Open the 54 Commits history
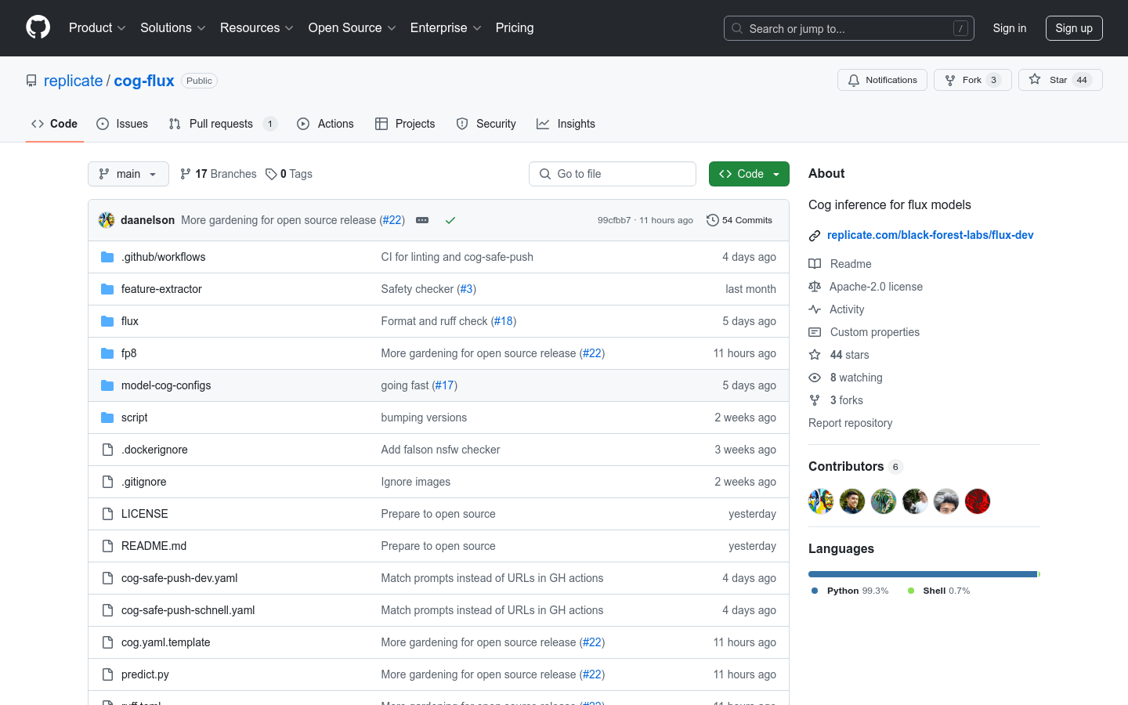This screenshot has height=705, width=1128. [739, 220]
